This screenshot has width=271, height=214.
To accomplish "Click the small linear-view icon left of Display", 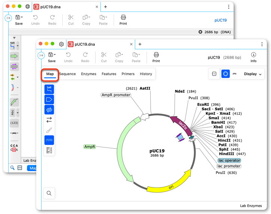I will tap(234, 74).
